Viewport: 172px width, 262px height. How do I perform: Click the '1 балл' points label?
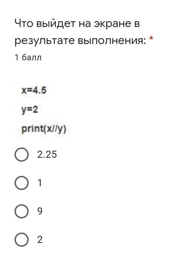tap(28, 58)
